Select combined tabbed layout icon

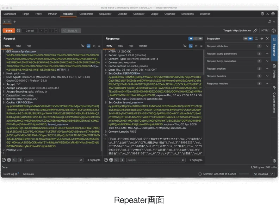[x=200, y=39]
